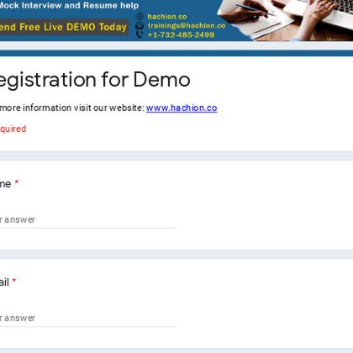Click the 'Registration for Demo' form title
This screenshot has width=353, height=353.
[x=95, y=80]
